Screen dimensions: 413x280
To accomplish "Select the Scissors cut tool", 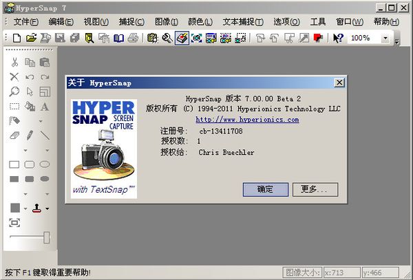I will coord(14,62).
